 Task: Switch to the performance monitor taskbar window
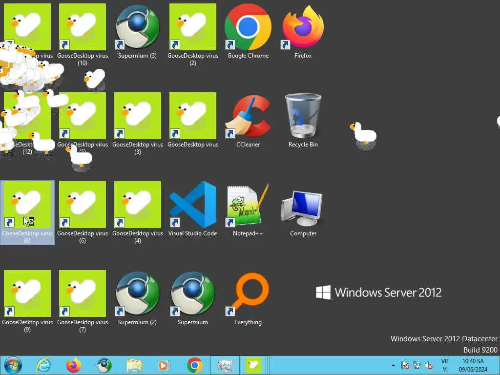(225, 365)
